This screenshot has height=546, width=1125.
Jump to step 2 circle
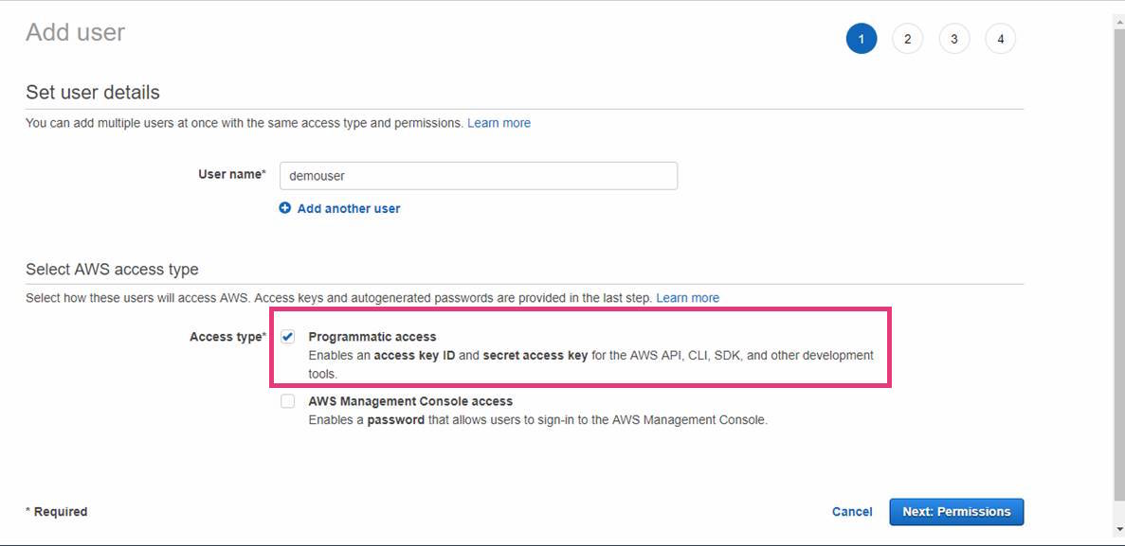pos(907,39)
